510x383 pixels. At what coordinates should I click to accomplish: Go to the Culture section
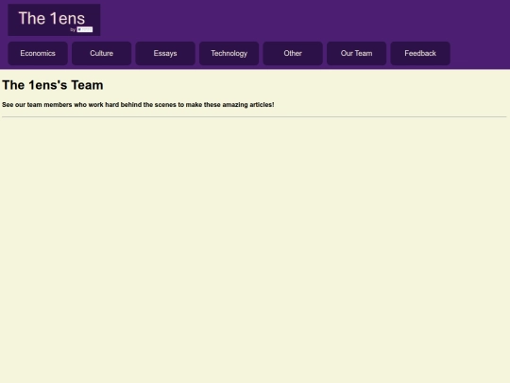[x=101, y=53]
